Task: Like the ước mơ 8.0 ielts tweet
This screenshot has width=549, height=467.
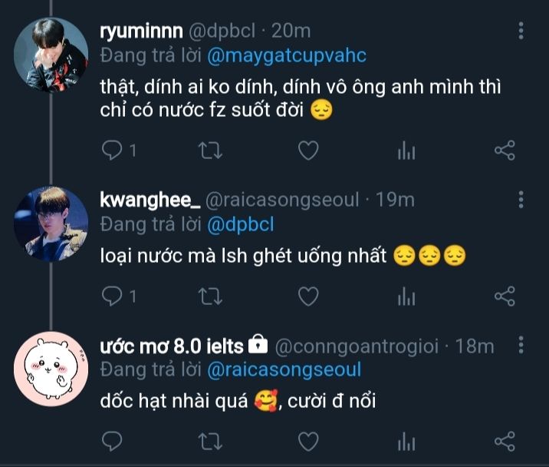Action: 307,441
